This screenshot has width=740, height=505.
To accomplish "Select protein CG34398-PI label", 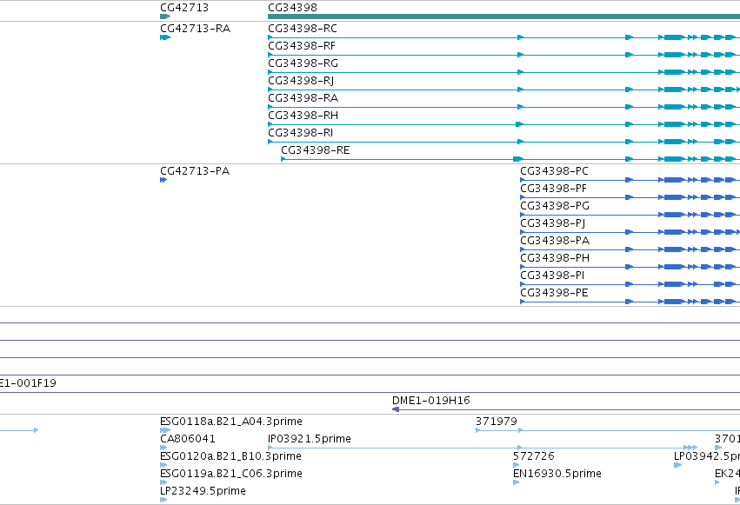I will pyautogui.click(x=552, y=276).
